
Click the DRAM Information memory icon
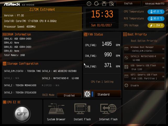tap(5, 34)
